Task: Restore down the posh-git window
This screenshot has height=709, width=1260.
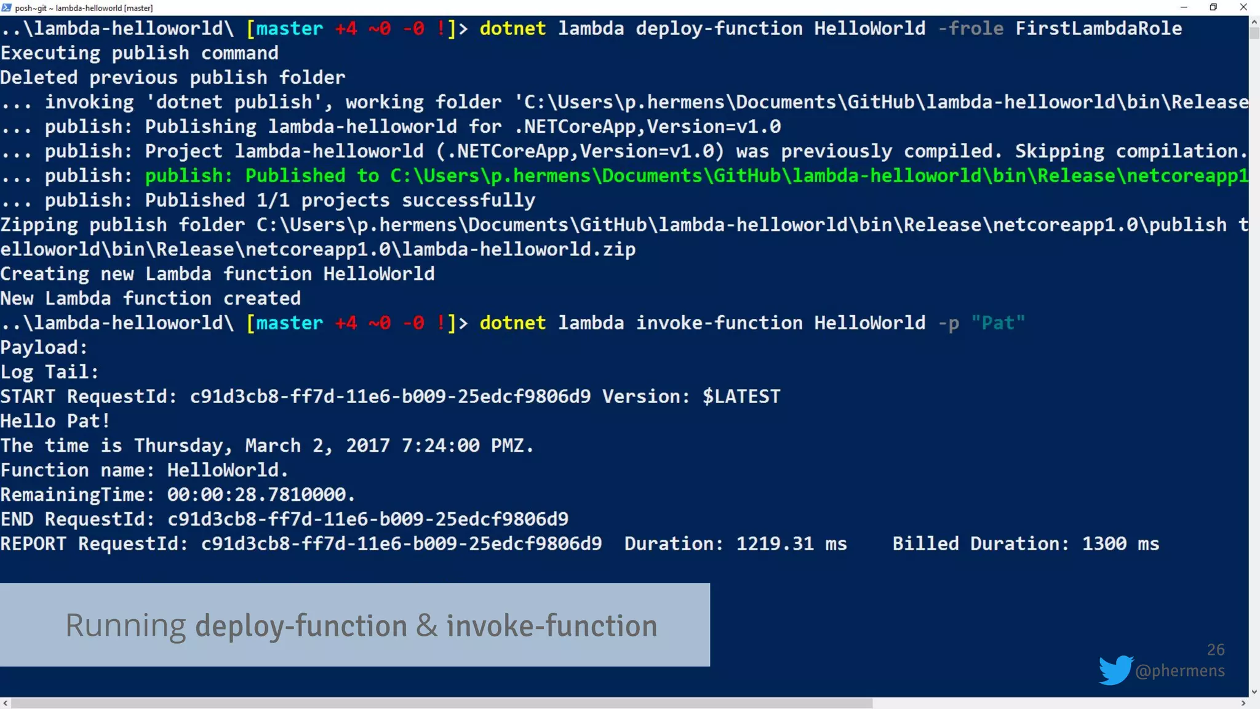Action: pos(1213,7)
